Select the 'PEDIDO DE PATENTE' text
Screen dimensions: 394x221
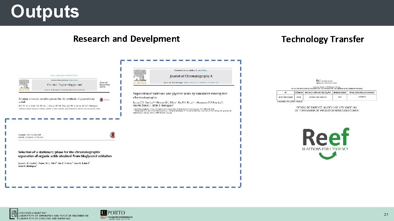[326, 109]
